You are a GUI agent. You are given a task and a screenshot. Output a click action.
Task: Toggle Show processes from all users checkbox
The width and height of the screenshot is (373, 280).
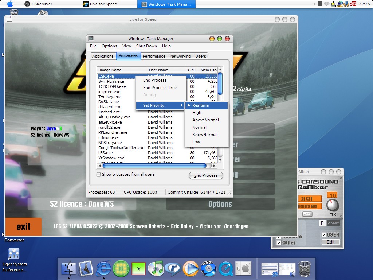tap(98, 175)
